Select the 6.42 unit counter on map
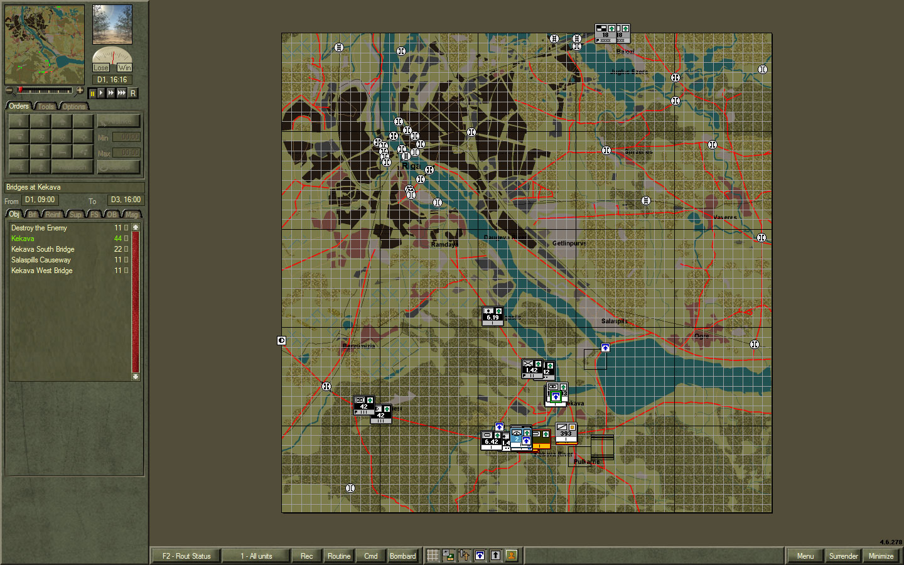The width and height of the screenshot is (904, 565). click(491, 440)
